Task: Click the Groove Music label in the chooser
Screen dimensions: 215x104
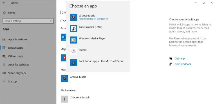Action: click(87, 16)
